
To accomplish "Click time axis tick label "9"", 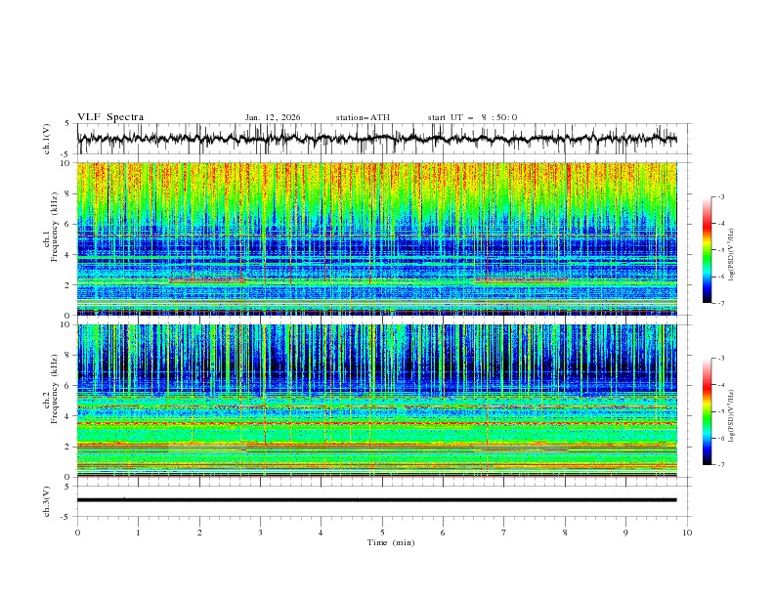I will click(x=625, y=533).
